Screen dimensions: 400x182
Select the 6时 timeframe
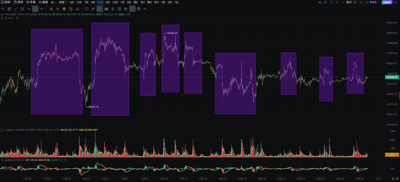[x=108, y=2]
